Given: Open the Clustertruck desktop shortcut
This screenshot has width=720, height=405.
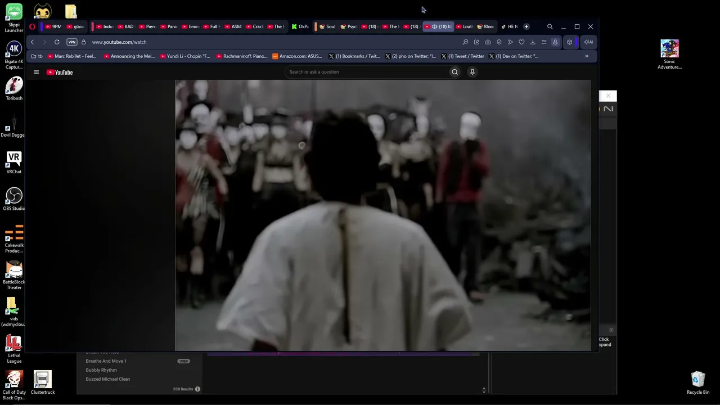Looking at the screenshot, I should click(x=43, y=382).
